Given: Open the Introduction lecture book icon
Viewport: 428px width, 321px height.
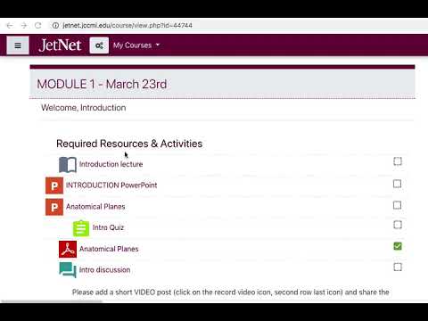Looking at the screenshot, I should pos(68,164).
